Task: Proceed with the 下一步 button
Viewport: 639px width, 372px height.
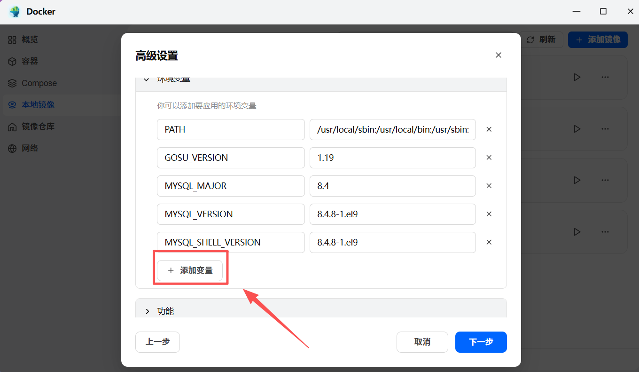Action: pyautogui.click(x=481, y=342)
